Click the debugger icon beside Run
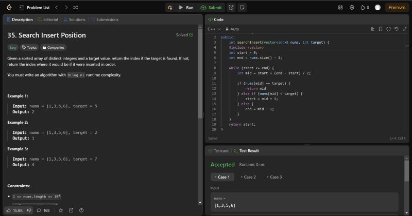The image size is (412, 216). pyautogui.click(x=170, y=8)
